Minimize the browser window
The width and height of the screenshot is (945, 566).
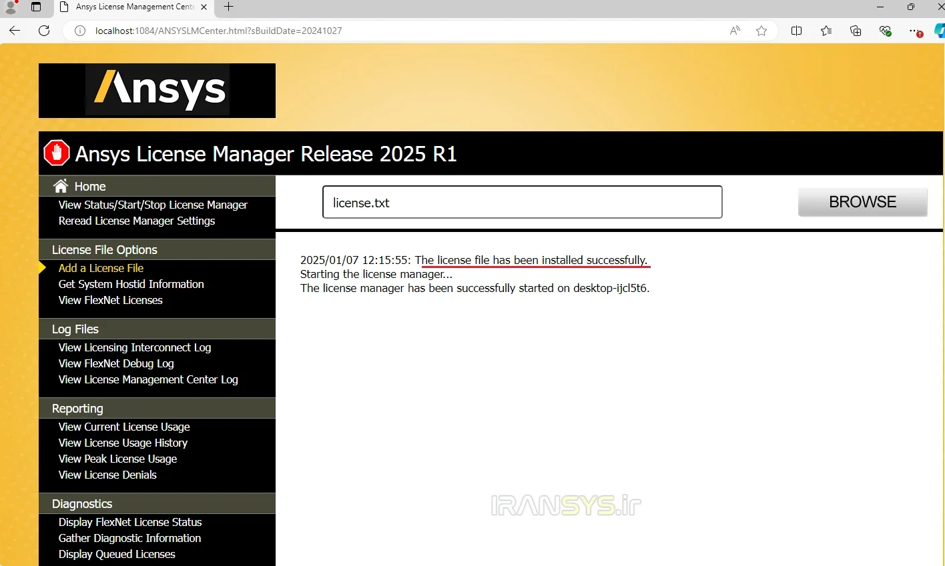[x=880, y=7]
